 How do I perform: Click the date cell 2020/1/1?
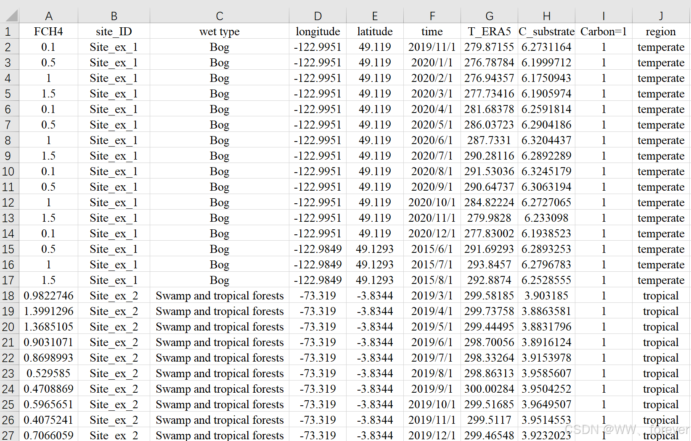point(432,62)
